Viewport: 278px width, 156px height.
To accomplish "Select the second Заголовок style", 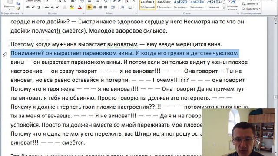I will pos(197,5).
